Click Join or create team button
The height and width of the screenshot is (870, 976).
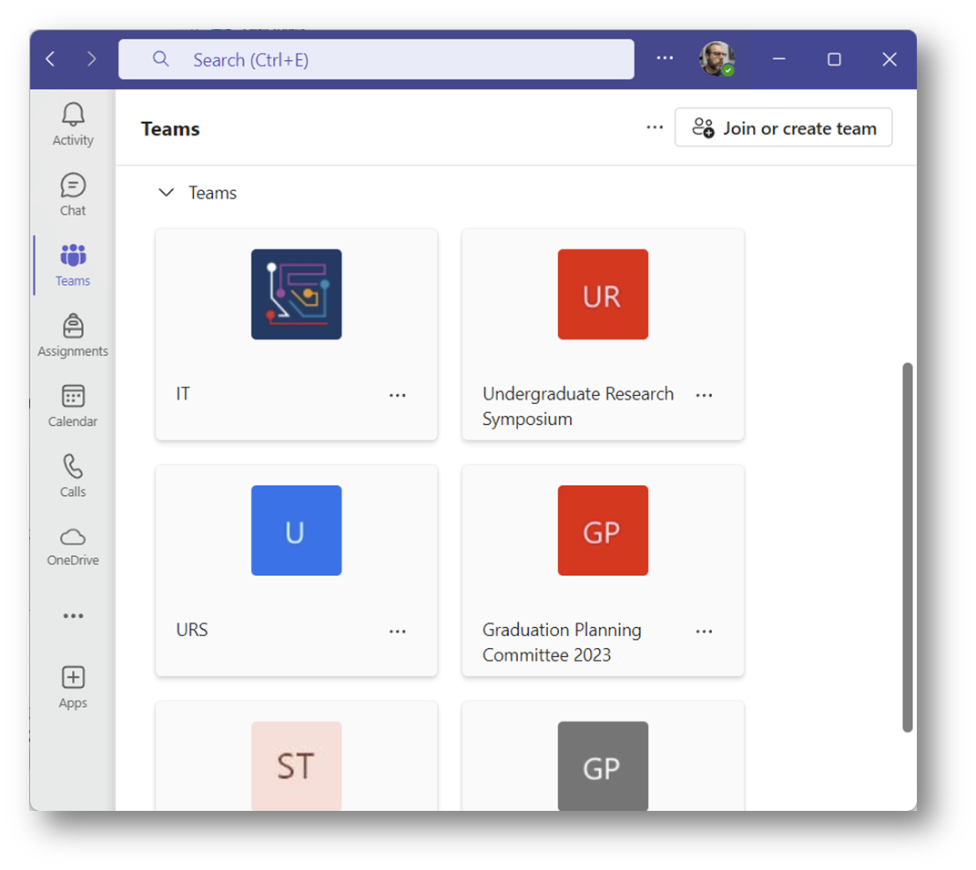(x=783, y=128)
